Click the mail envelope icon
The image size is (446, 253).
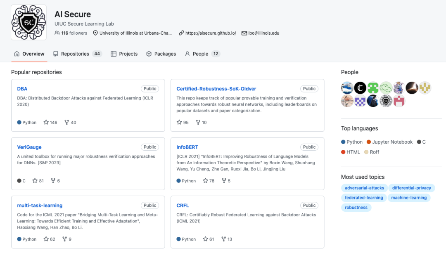244,33
